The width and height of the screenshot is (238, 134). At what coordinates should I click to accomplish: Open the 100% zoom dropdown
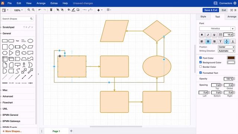(18, 10)
